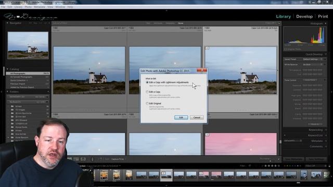Screen dimensions: 333x187
Task: Click the Sync Metadata button
Action: (293, 159)
